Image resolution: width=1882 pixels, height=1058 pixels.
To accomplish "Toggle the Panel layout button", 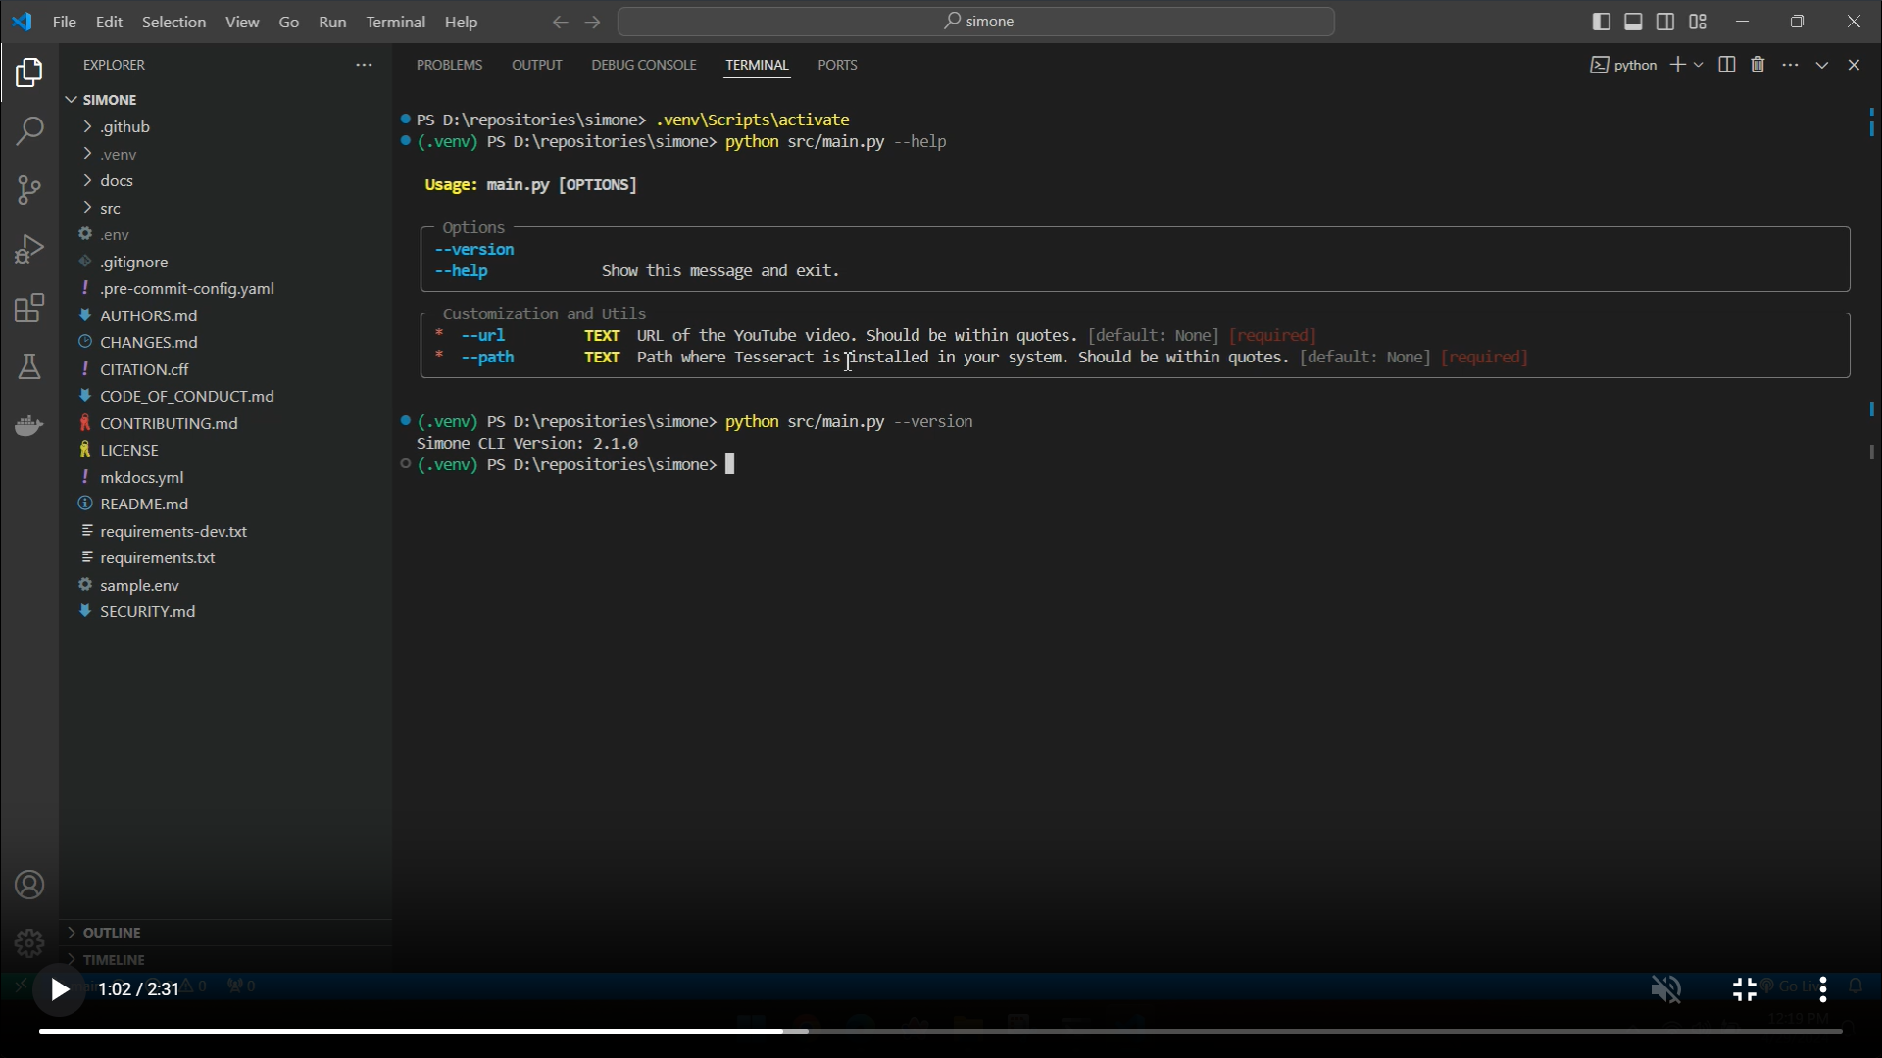I will pos(1633,22).
